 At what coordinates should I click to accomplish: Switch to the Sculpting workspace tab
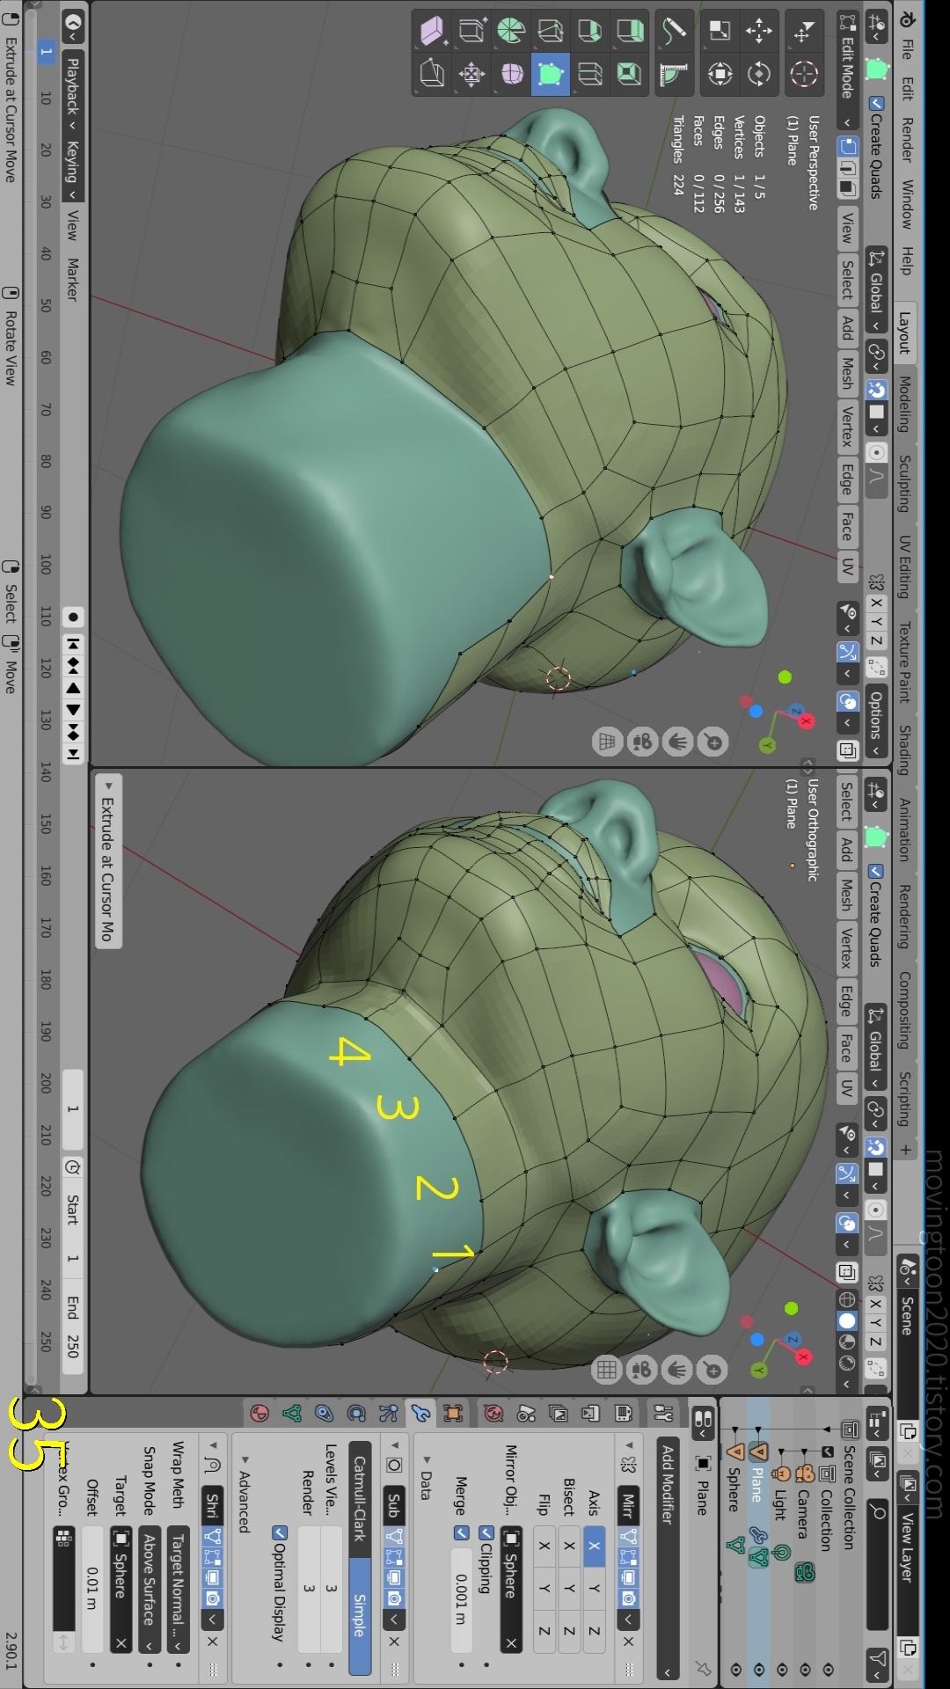point(904,483)
